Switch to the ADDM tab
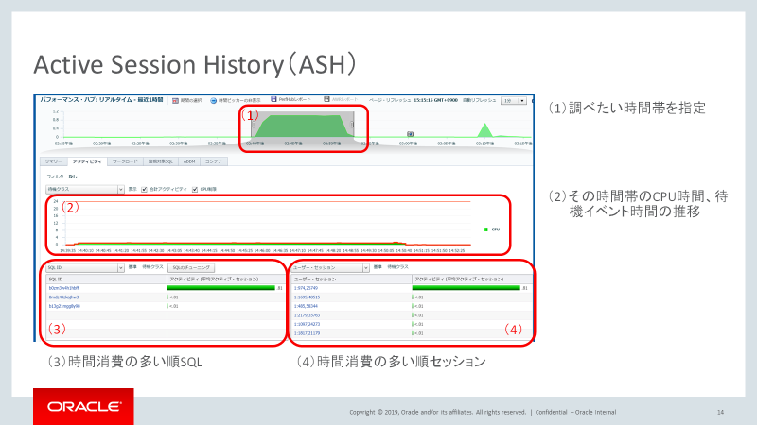Viewport: 757px width, 425px height. pos(189,161)
